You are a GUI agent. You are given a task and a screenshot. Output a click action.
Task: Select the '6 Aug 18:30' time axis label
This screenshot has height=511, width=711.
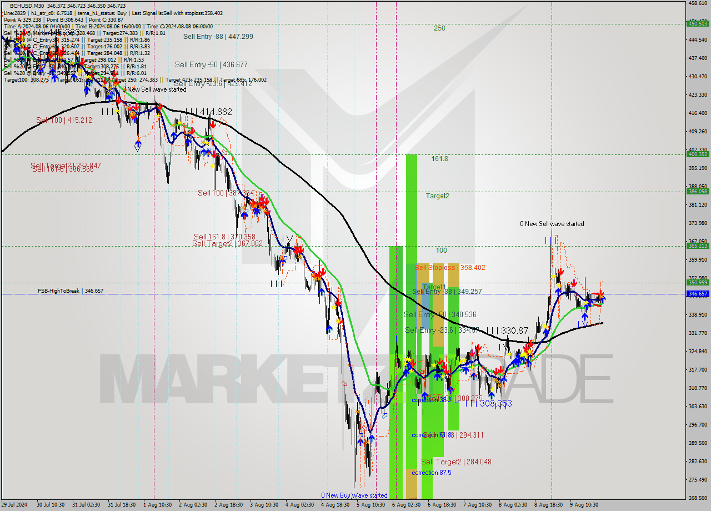pos(442,505)
